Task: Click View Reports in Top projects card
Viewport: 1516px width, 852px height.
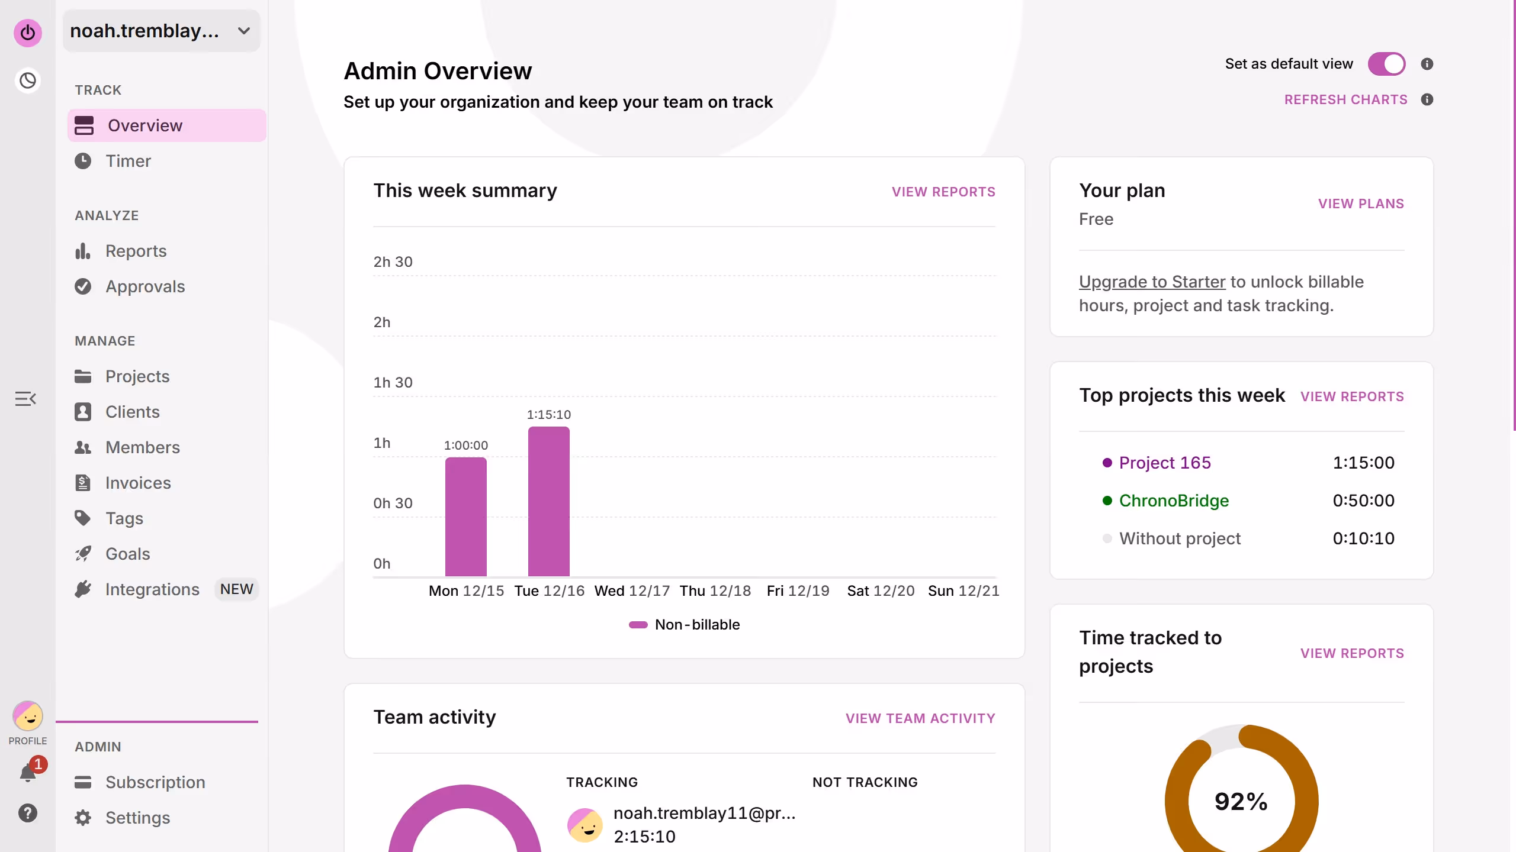Action: pyautogui.click(x=1352, y=396)
